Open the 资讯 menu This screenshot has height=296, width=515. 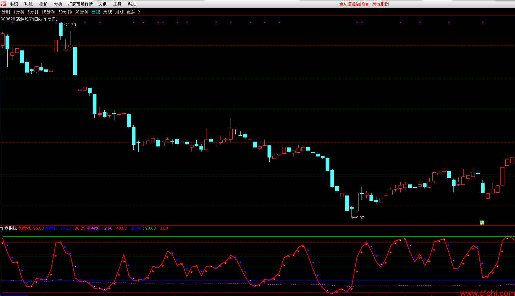[103, 4]
